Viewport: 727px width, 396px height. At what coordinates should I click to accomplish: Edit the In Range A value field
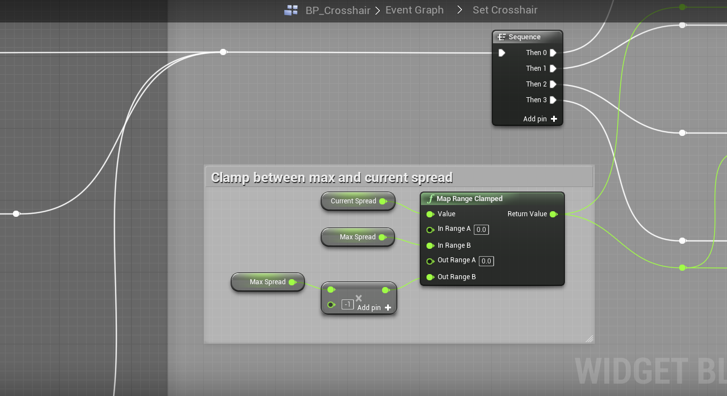pyautogui.click(x=481, y=229)
